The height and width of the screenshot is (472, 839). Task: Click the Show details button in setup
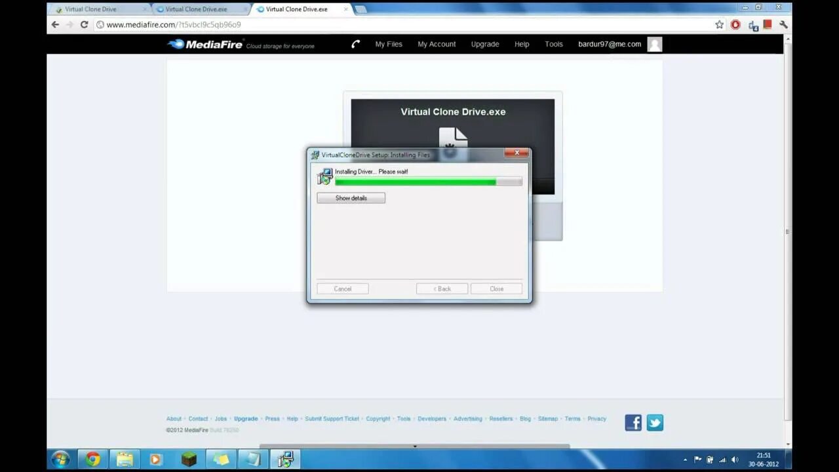point(351,198)
